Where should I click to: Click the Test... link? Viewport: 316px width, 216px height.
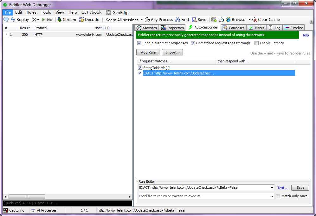[282, 188]
